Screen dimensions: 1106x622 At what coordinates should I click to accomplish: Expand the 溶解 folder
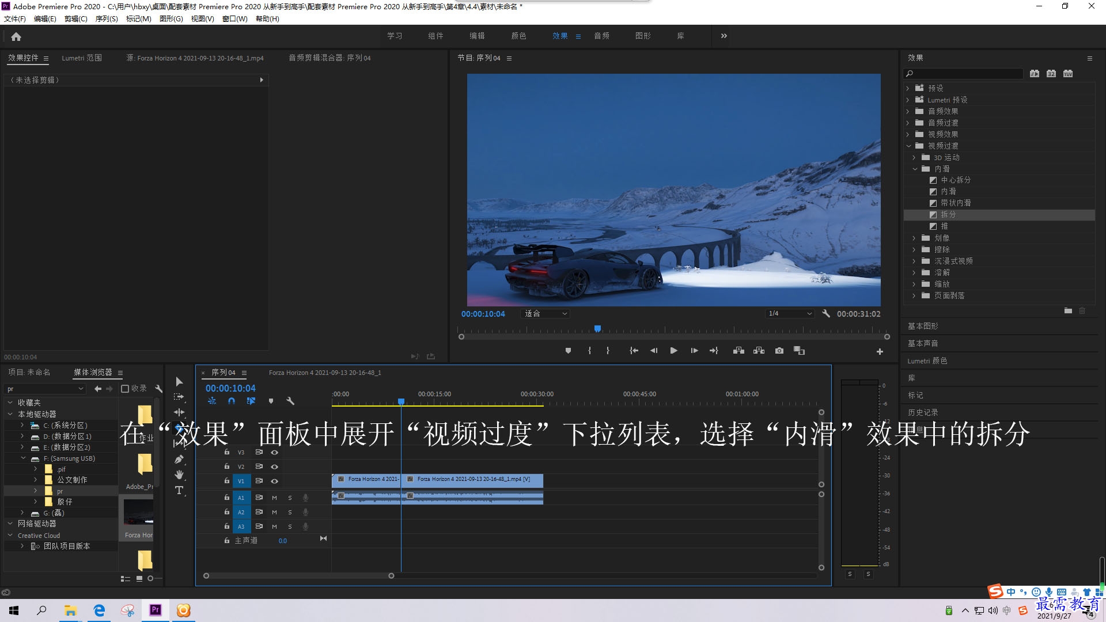click(x=914, y=272)
